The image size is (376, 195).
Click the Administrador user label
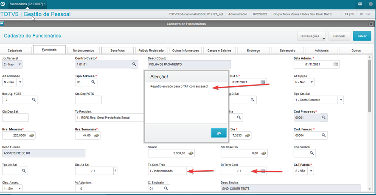pos(237,14)
